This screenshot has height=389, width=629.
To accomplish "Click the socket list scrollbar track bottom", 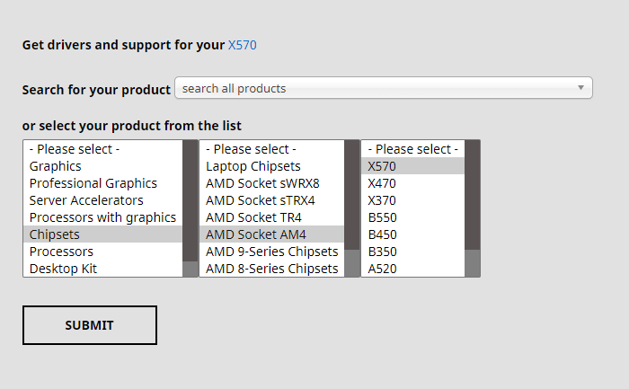I will point(352,263).
